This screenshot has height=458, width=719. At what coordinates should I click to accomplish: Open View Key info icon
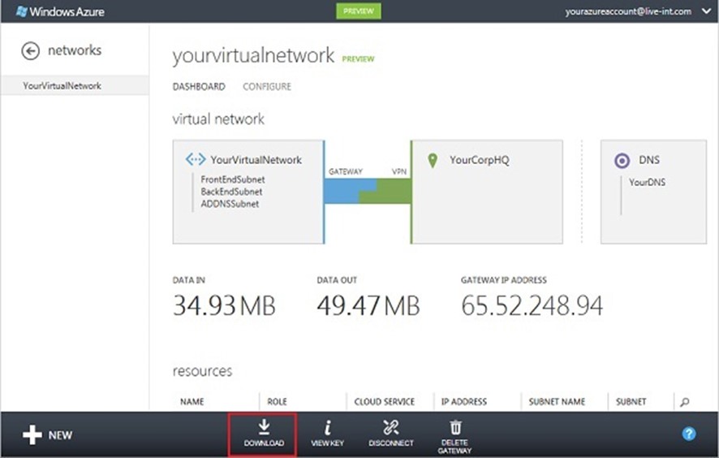pyautogui.click(x=327, y=427)
